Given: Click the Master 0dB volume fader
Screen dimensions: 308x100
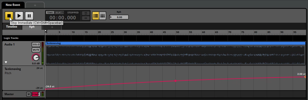Looking at the screenshot, I should tap(36, 94).
